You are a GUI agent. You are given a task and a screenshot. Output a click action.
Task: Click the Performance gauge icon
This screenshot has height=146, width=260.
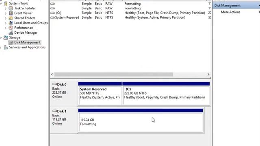pos(11,28)
